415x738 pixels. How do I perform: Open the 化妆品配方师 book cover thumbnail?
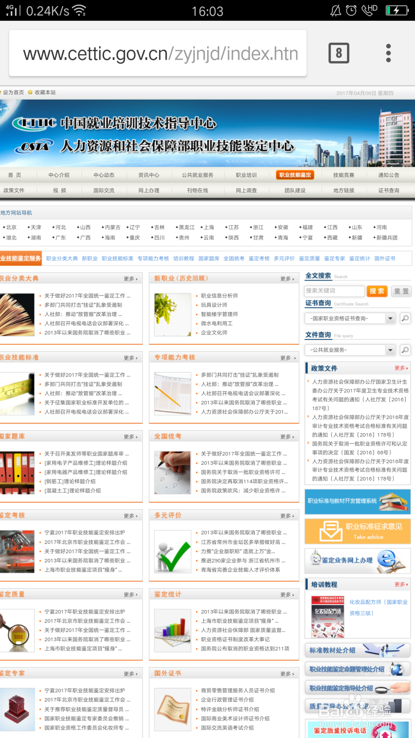328,616
